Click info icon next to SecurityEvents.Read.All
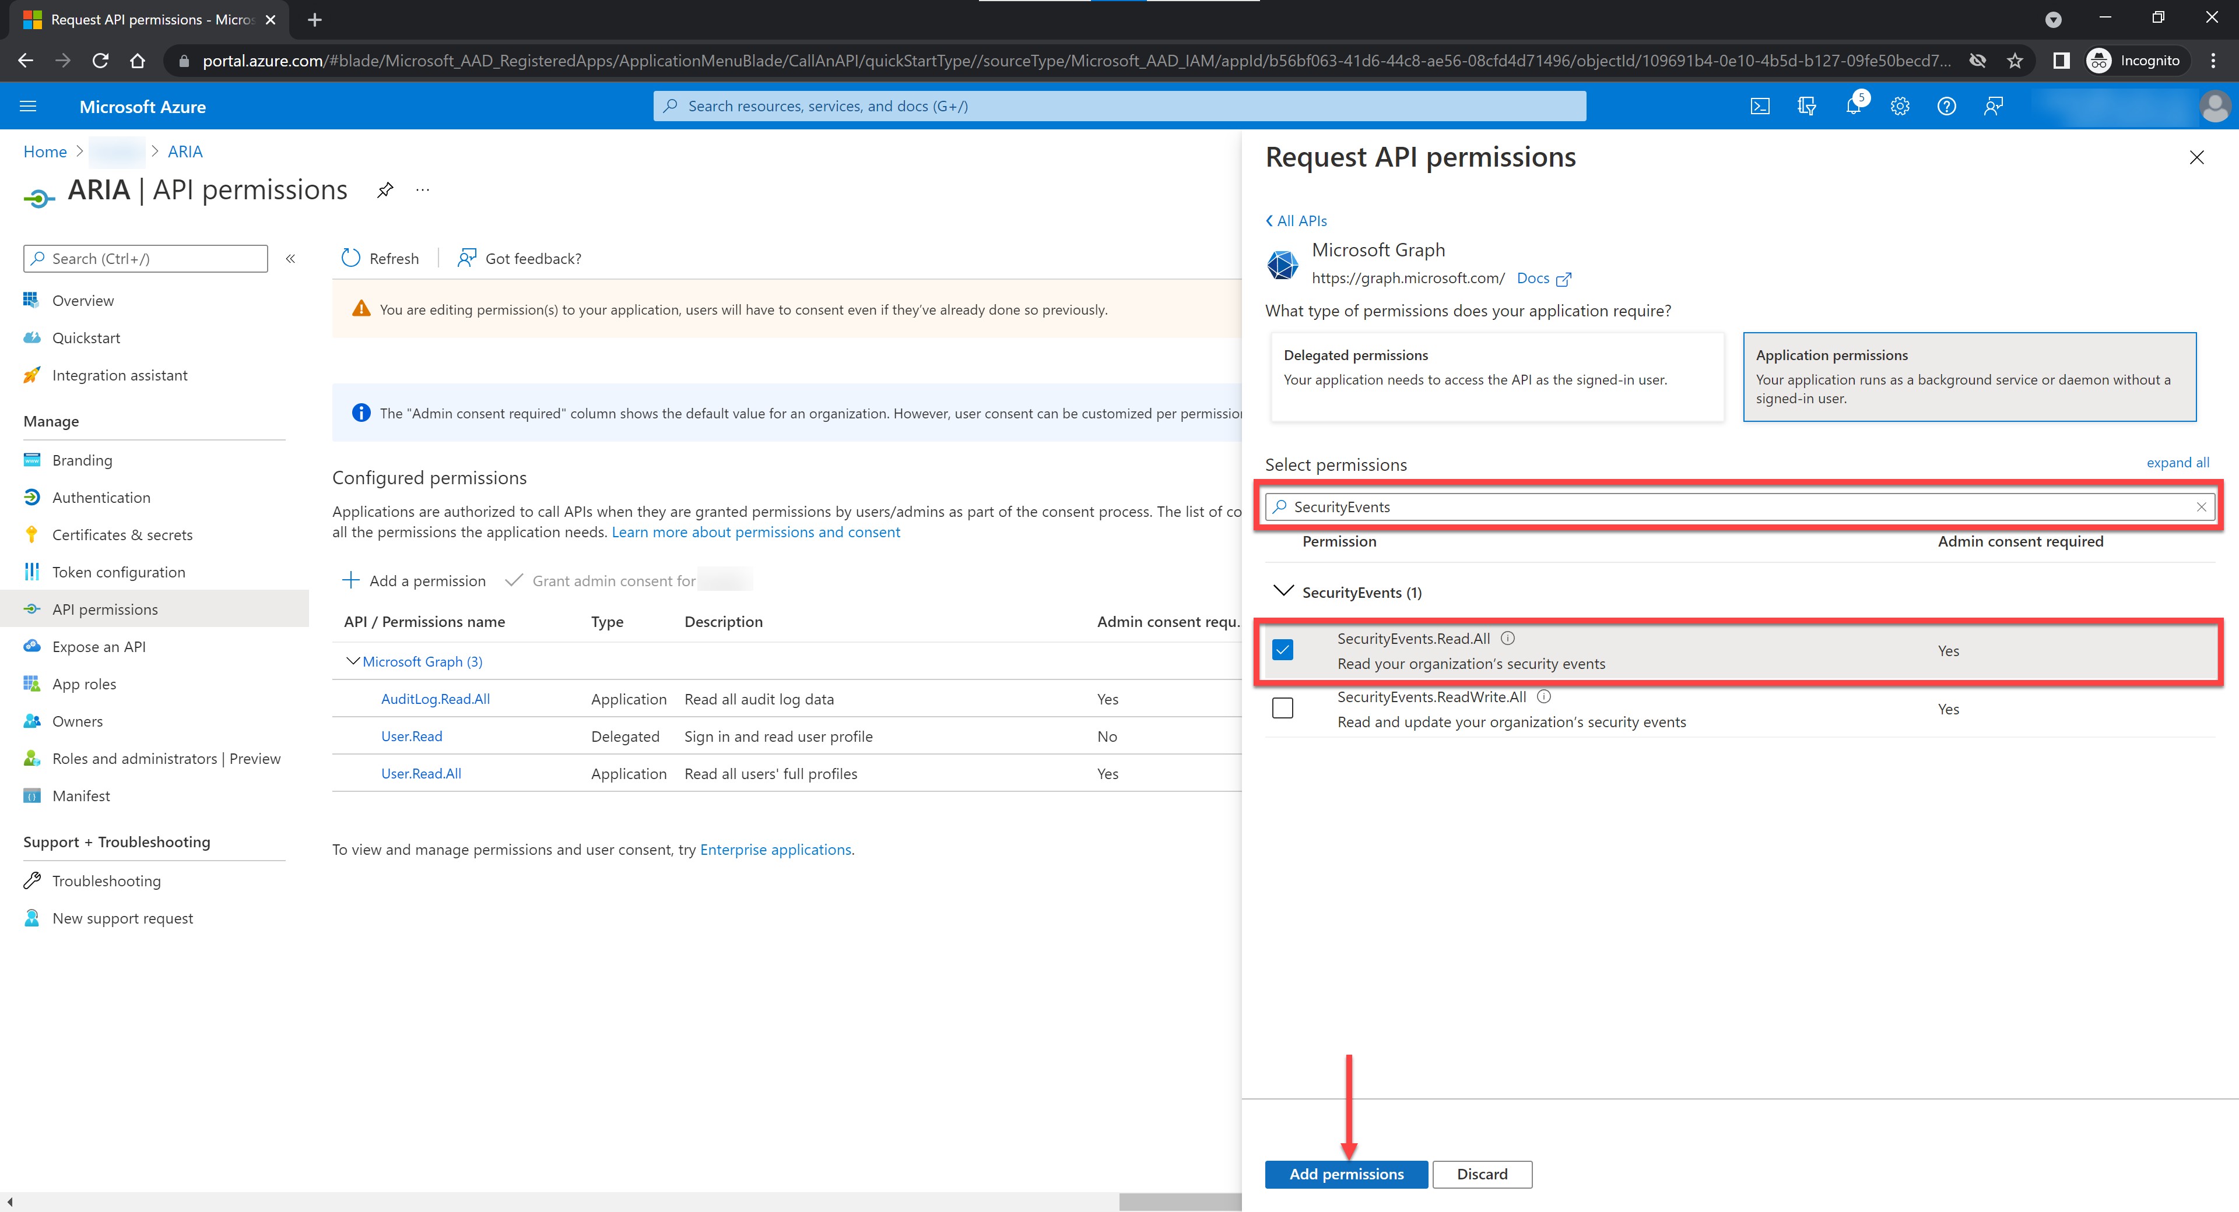The height and width of the screenshot is (1212, 2239). [x=1508, y=637]
